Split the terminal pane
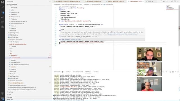180x101 pixels. point(170,72)
